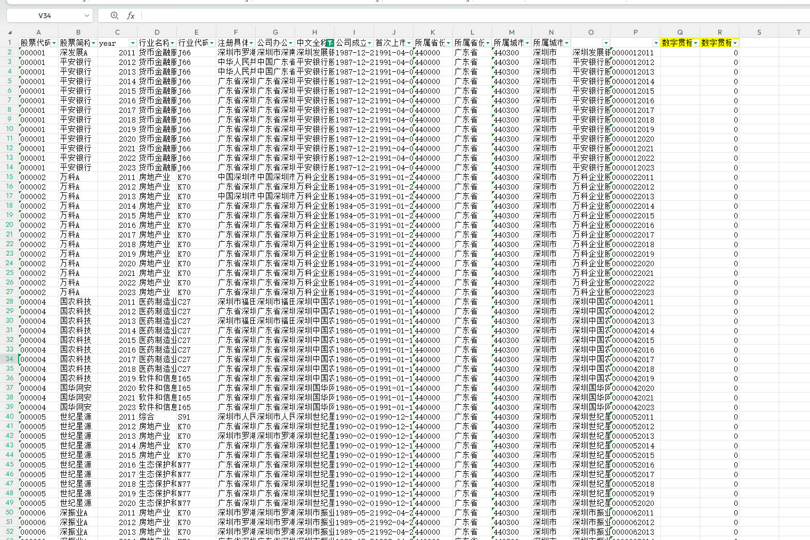Click cell K45 showing 440000
Viewport: 810px width, 540px height.
pos(433,465)
